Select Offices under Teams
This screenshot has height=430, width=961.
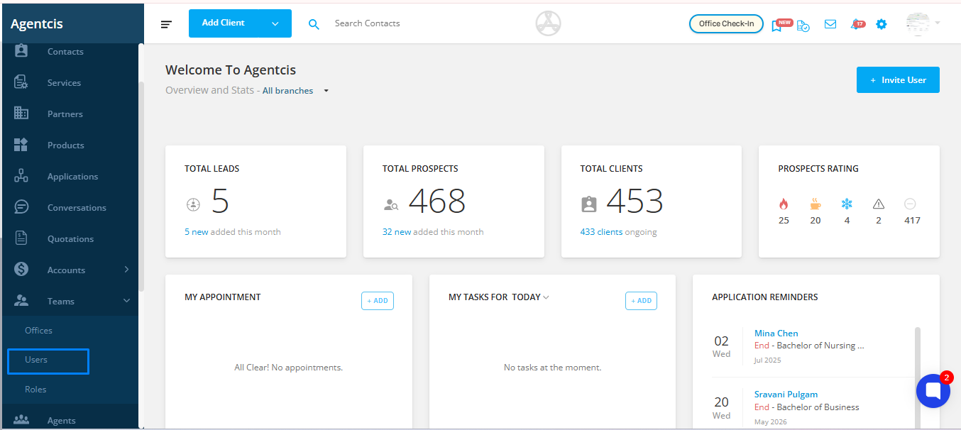coord(38,331)
